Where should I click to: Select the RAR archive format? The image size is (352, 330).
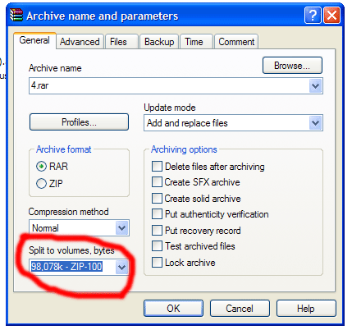tap(41, 167)
